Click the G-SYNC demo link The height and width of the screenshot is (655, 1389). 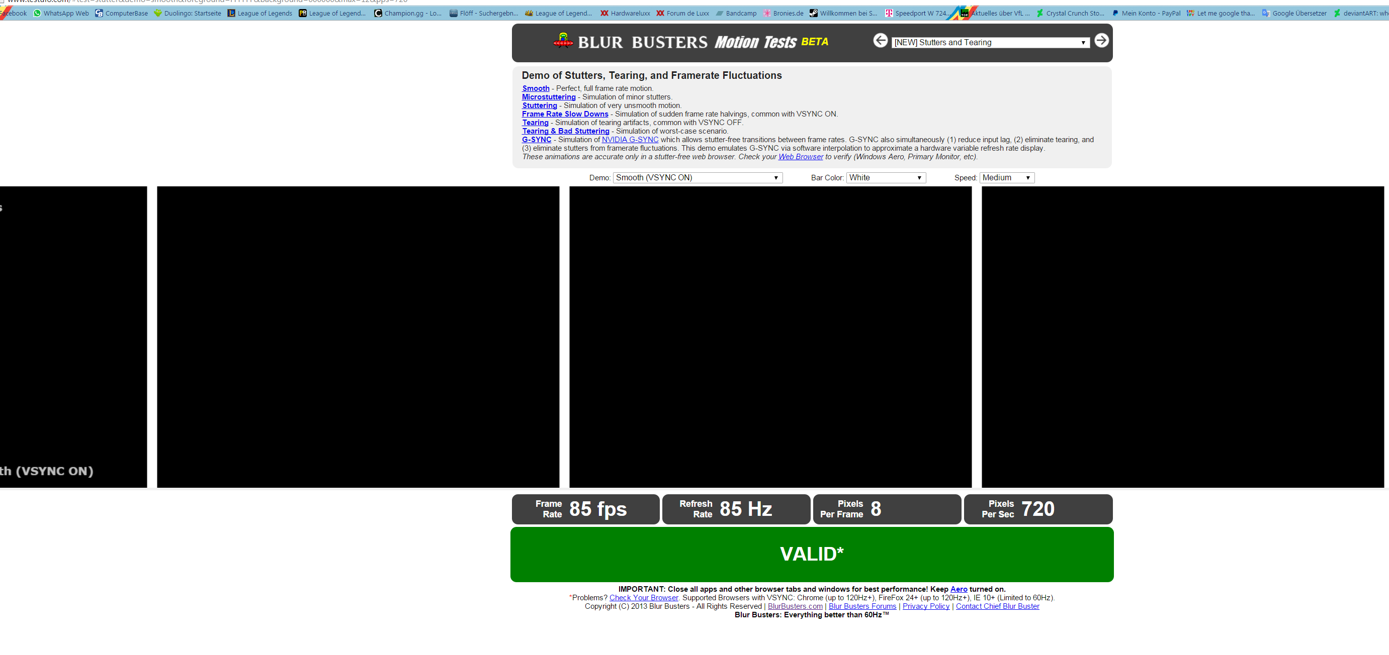coord(536,140)
